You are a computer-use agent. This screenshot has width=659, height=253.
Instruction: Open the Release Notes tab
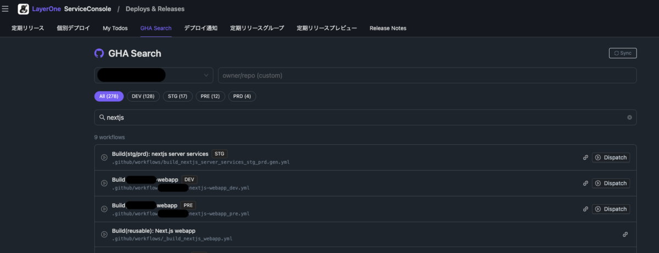pos(388,28)
